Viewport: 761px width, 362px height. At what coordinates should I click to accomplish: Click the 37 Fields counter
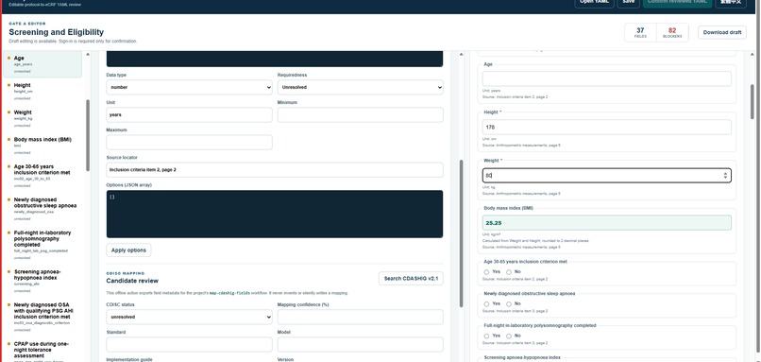coord(640,32)
